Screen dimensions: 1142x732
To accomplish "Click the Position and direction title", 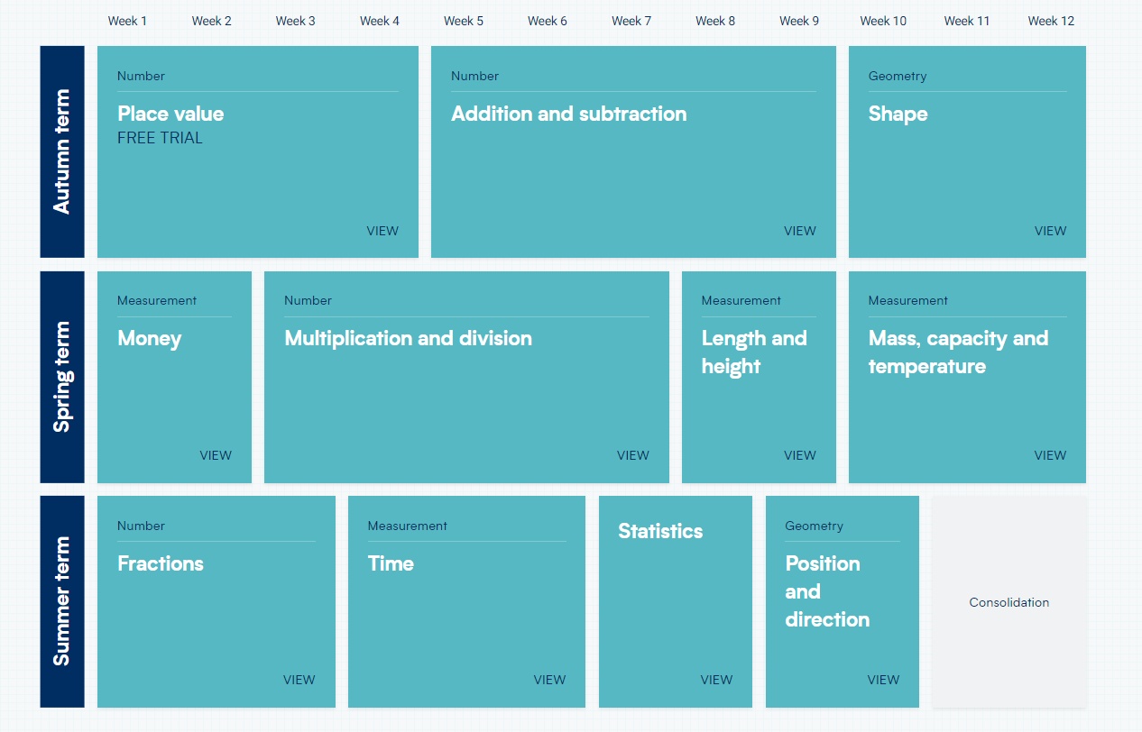I will [827, 591].
